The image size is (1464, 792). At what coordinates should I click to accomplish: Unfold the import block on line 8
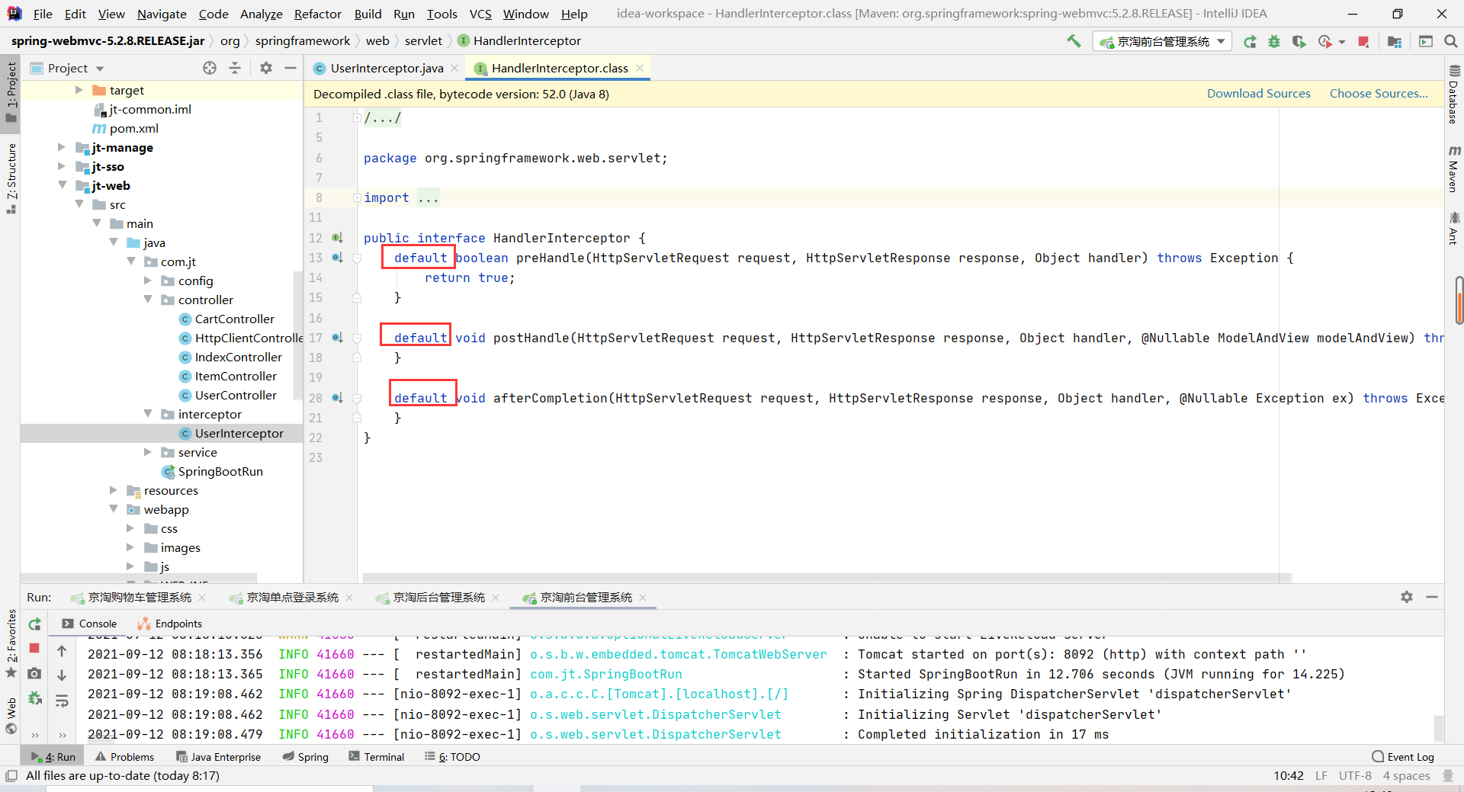coord(357,197)
